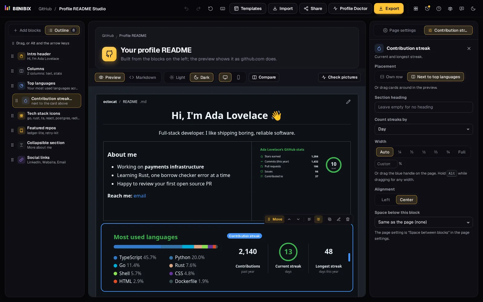The width and height of the screenshot is (483, 302).
Task: Move the block up with the chevron-up icon
Action: 289,219
